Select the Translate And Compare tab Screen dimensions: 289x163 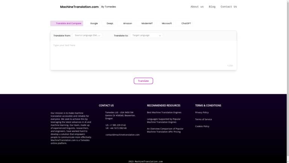[67, 23]
